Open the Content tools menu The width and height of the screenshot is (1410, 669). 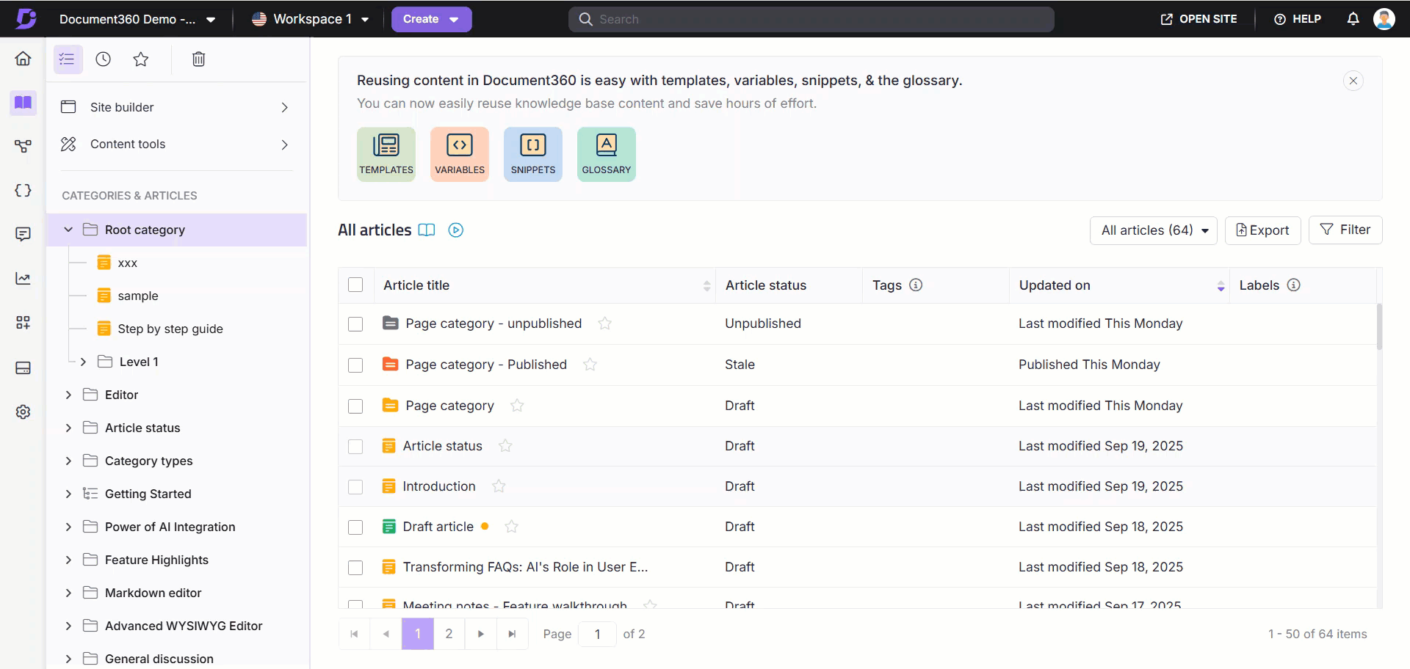pos(175,145)
